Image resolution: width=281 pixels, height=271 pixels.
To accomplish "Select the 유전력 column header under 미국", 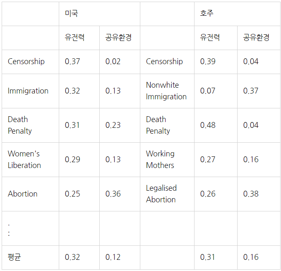I will pyautogui.click(x=79, y=38).
